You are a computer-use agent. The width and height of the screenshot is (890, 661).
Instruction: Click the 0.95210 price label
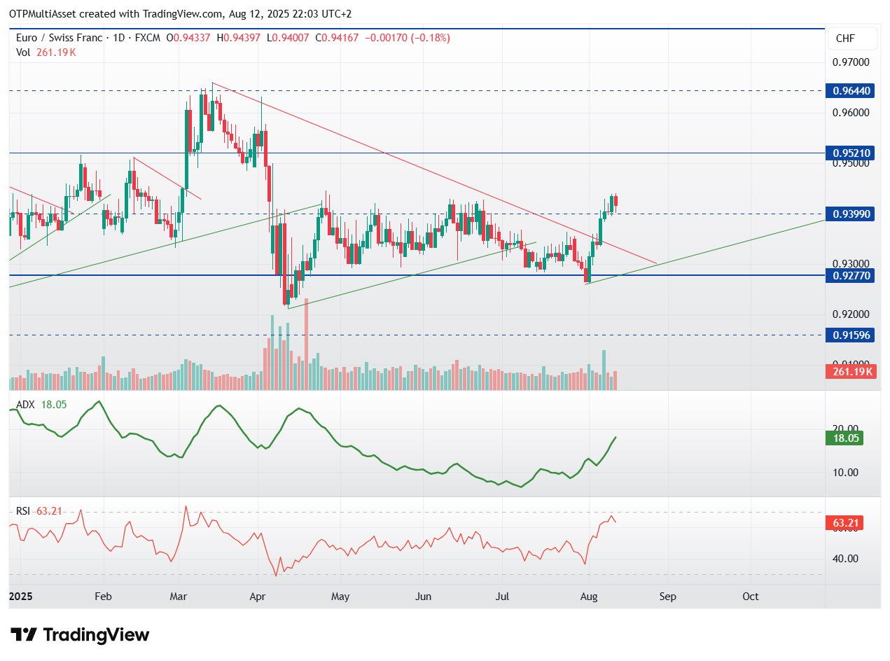pos(851,153)
